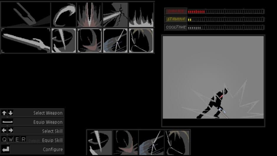Click the W key icon for Equip Skill
The width and height of the screenshot is (277, 156).
11,139
